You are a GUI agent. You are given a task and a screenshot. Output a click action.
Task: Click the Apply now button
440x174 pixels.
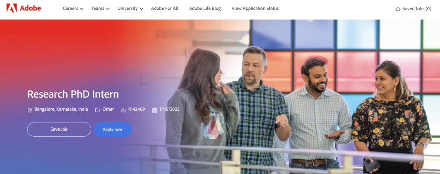pos(112,129)
